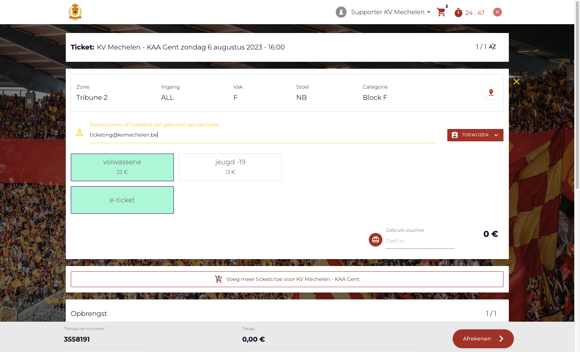580x352 pixels.
Task: Cancel transaction with the red round X
Action: [x=497, y=12]
